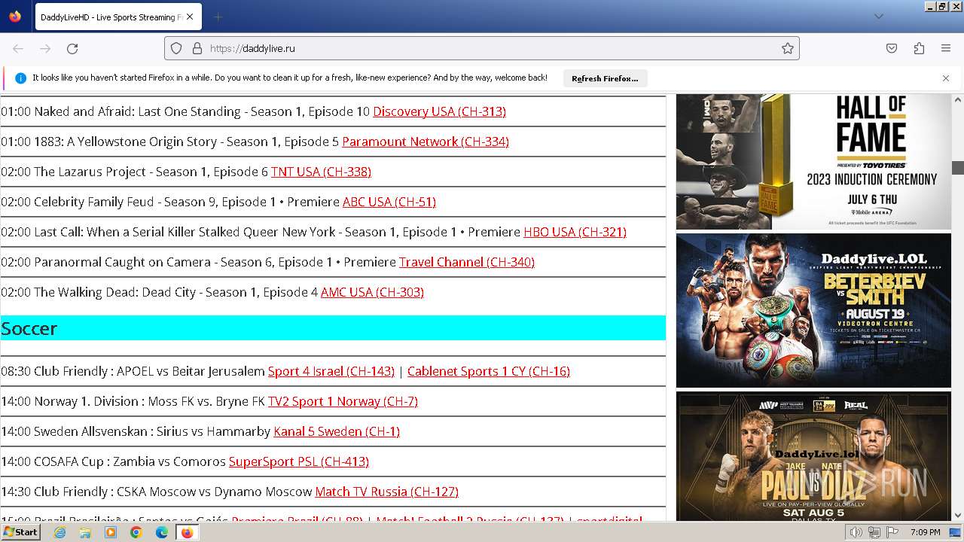Click the padlock site security icon

pyautogui.click(x=197, y=48)
